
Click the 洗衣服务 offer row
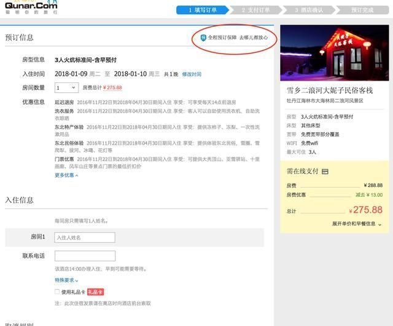point(157,114)
